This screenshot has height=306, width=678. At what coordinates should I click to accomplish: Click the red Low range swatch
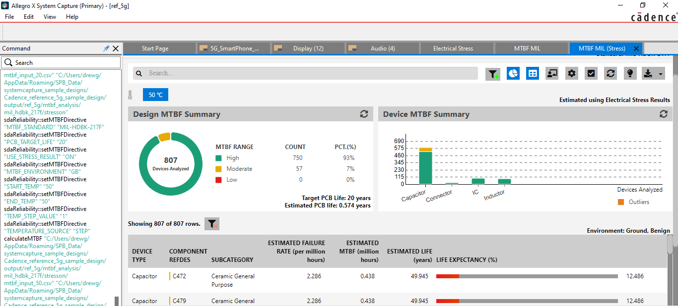[218, 180]
